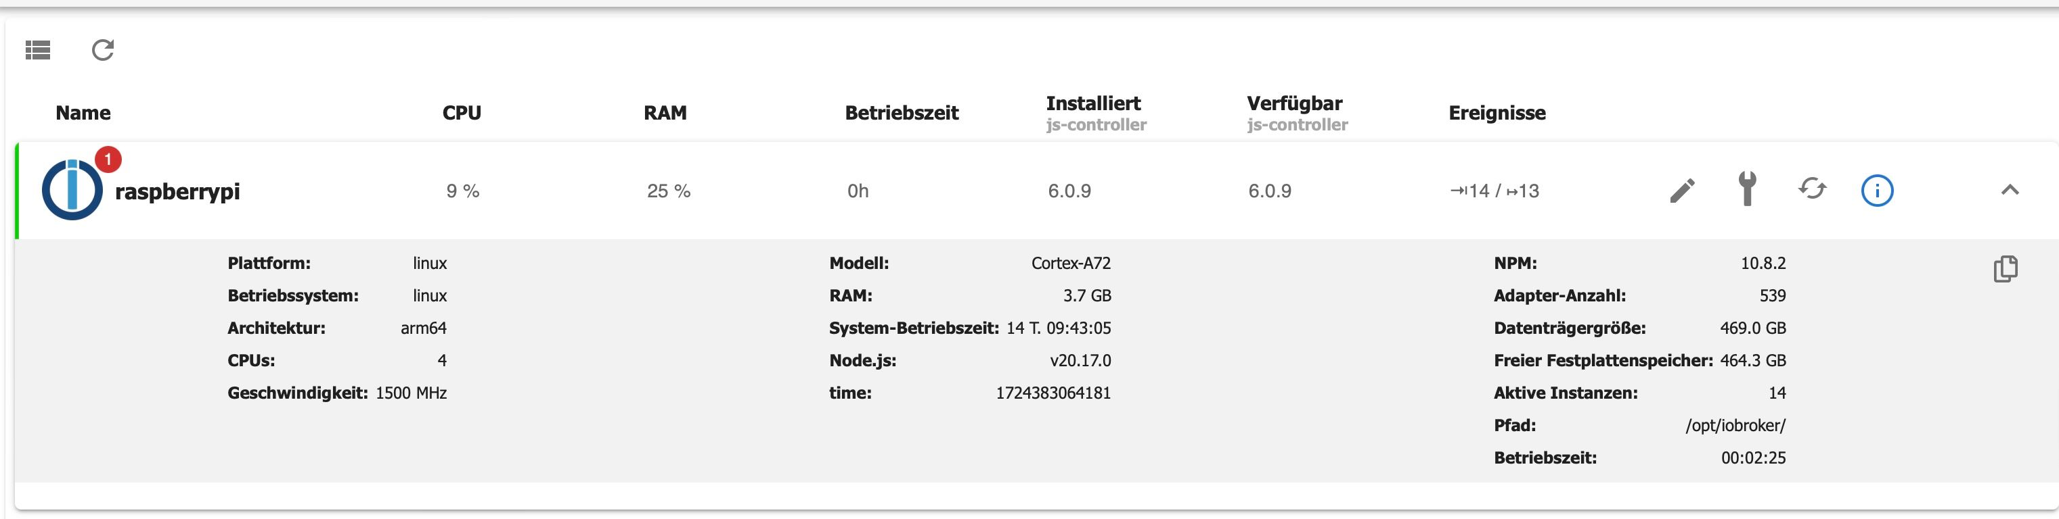Click the RAM column header

(665, 113)
